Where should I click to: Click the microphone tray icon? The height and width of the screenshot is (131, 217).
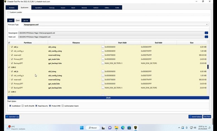point(187,128)
